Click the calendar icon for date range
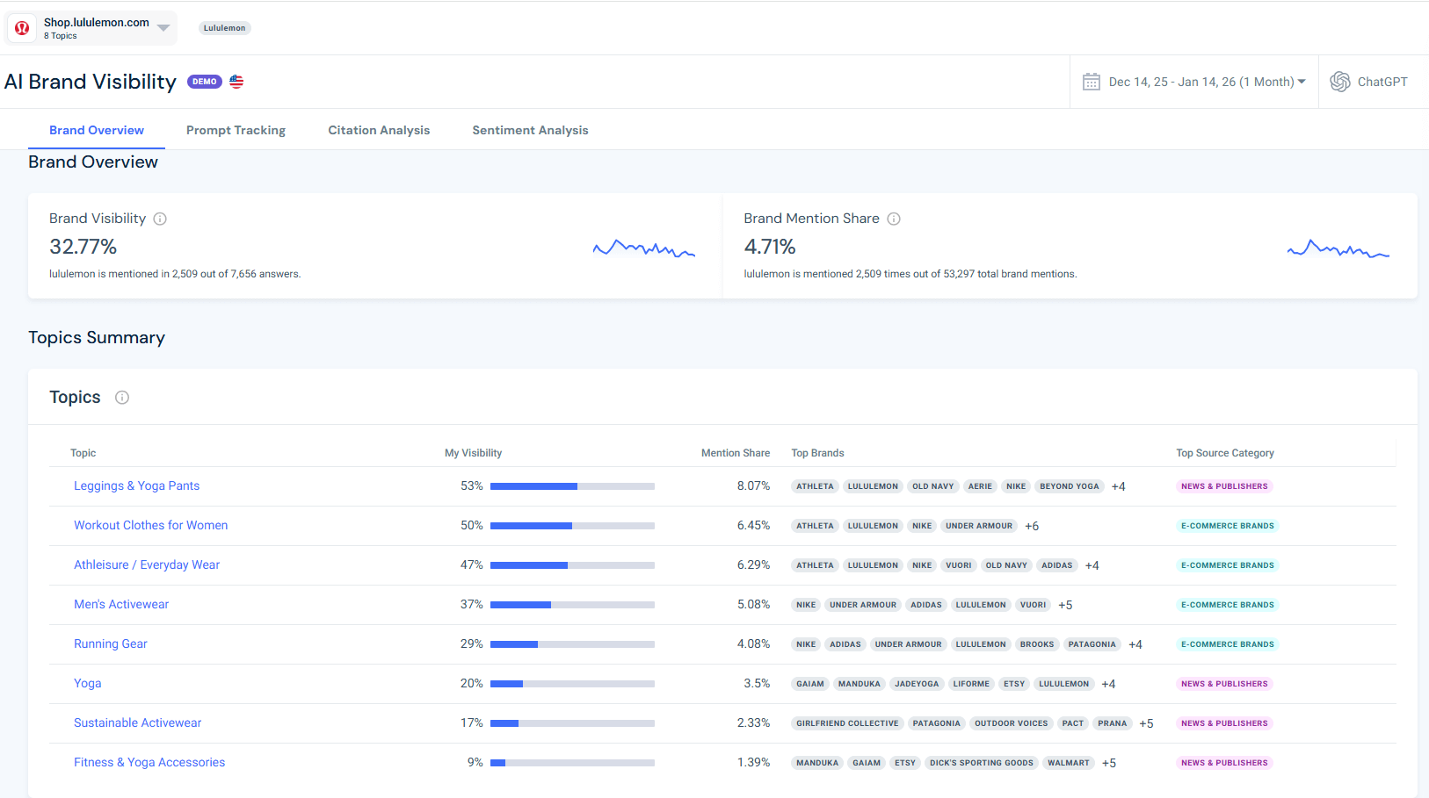The height and width of the screenshot is (798, 1429). point(1092,81)
